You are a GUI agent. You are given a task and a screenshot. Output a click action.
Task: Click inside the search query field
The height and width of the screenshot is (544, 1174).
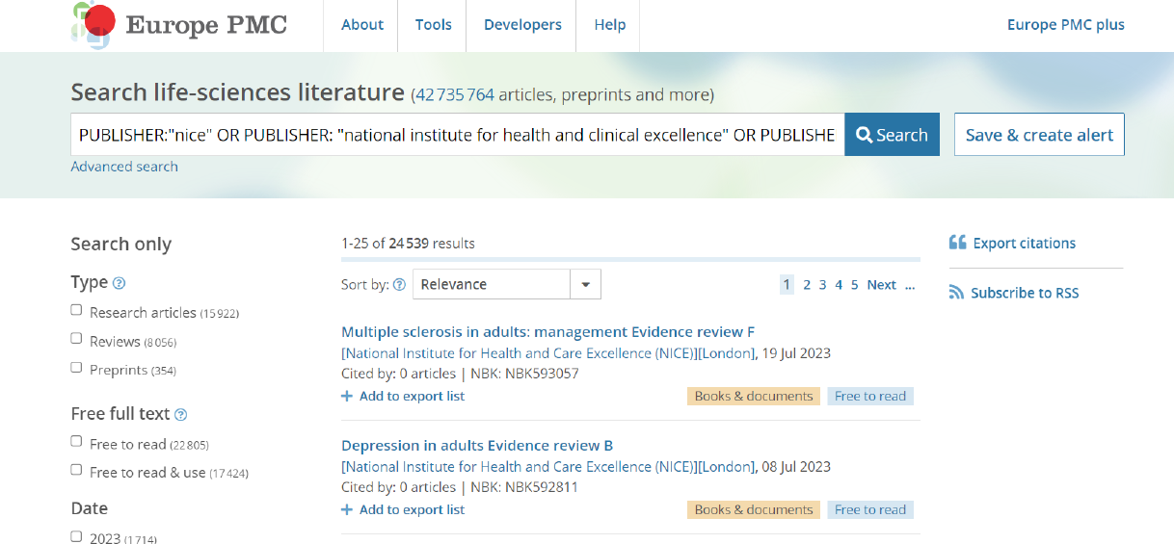457,135
